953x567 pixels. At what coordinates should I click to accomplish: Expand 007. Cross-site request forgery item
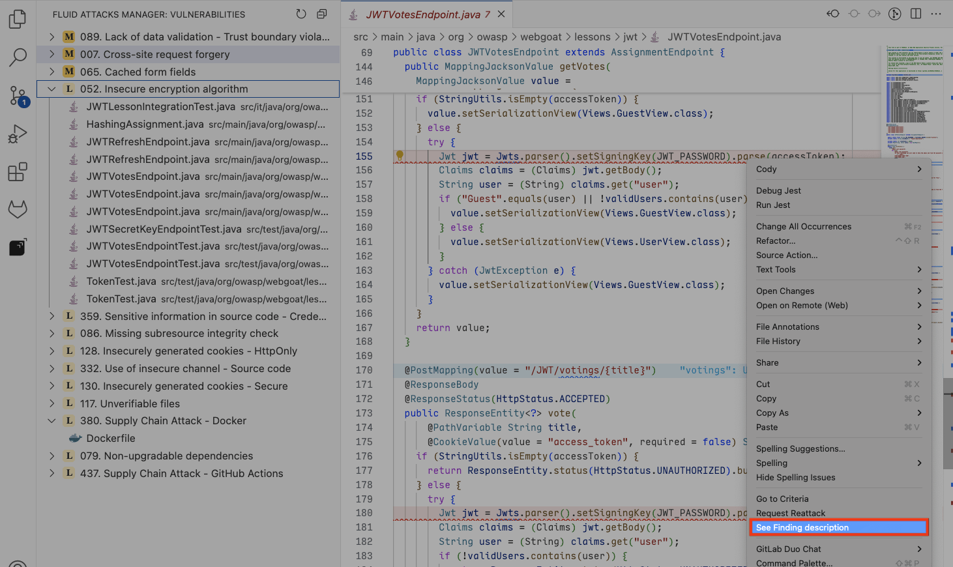click(x=51, y=54)
